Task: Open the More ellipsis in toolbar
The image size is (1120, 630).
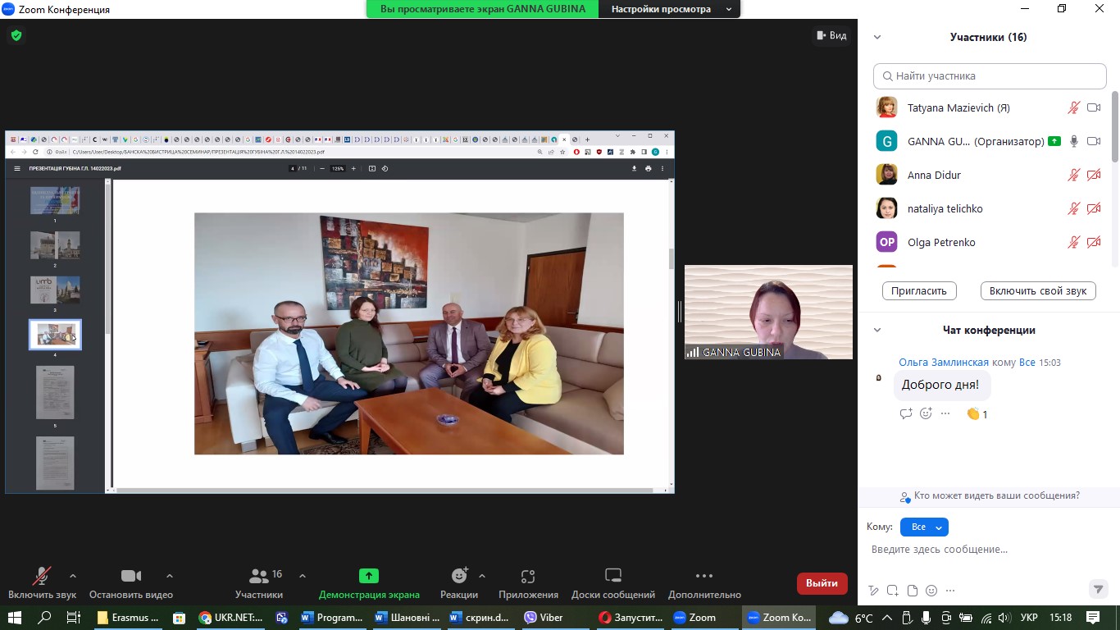Action: (703, 577)
